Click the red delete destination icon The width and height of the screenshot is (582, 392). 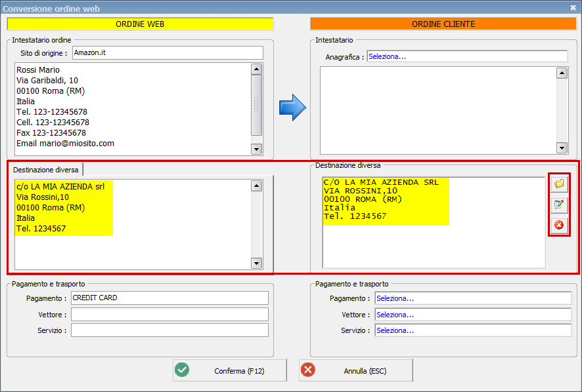(559, 225)
